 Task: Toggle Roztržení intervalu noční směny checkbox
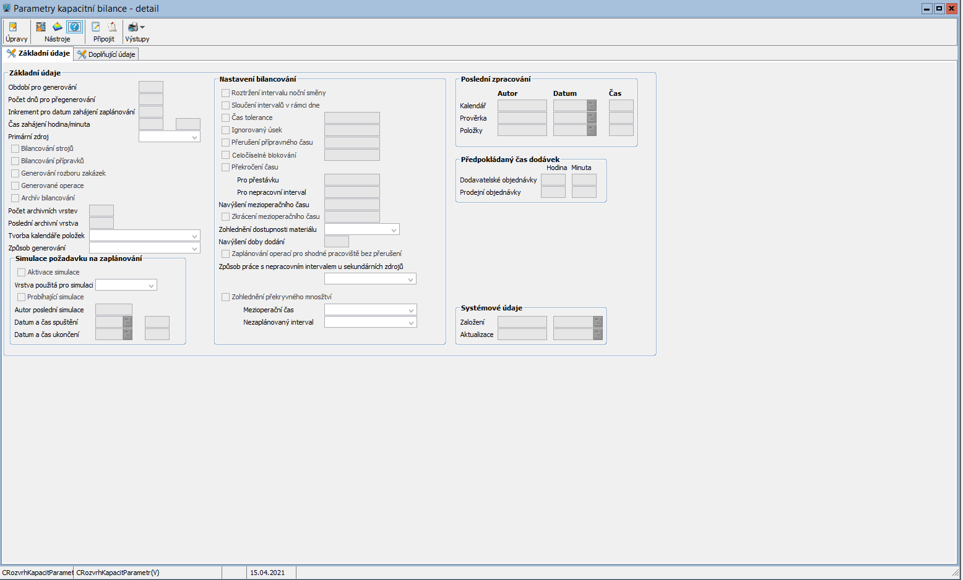226,93
